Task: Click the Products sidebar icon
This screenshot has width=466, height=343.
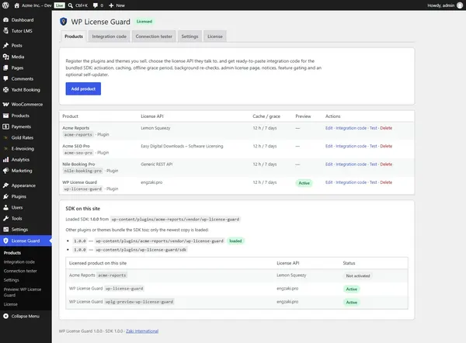Action: pos(5,116)
